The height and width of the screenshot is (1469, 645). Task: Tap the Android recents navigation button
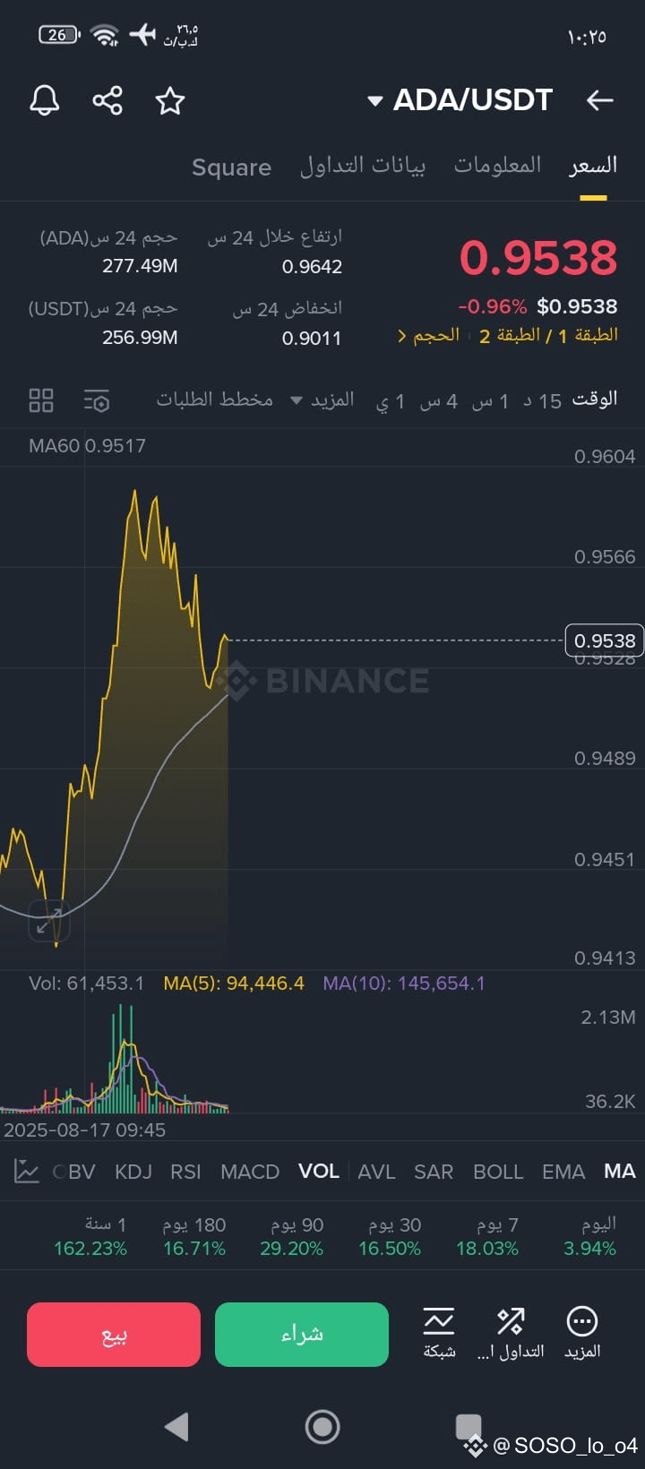click(469, 1426)
